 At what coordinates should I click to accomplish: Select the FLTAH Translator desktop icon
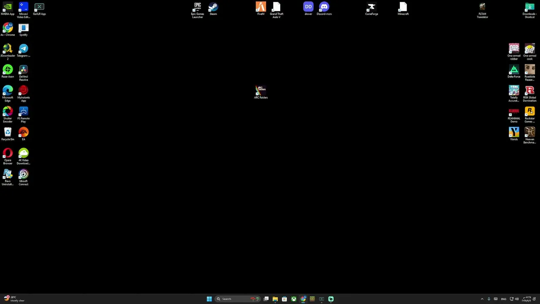point(482,10)
